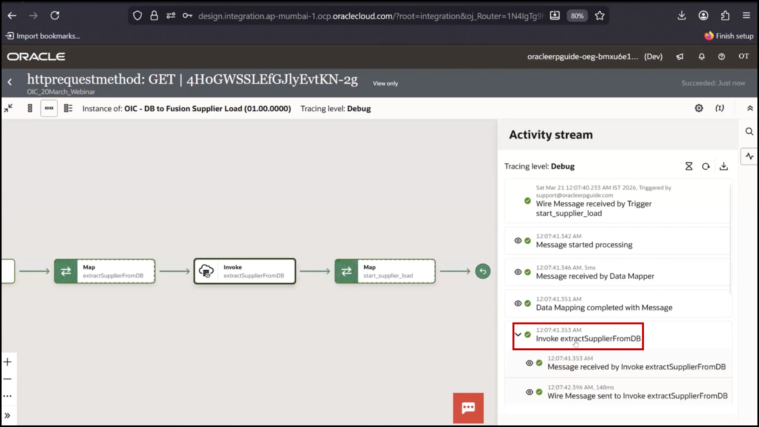Screen dimensions: 759x427
Task: Click the key saved-password icon
Action: (x=187, y=15)
